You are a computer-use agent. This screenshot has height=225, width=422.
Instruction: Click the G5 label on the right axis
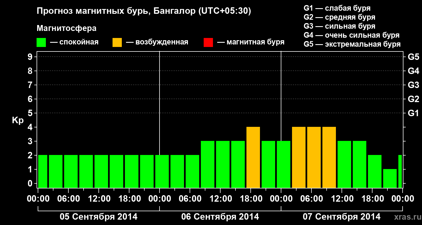coord(413,57)
